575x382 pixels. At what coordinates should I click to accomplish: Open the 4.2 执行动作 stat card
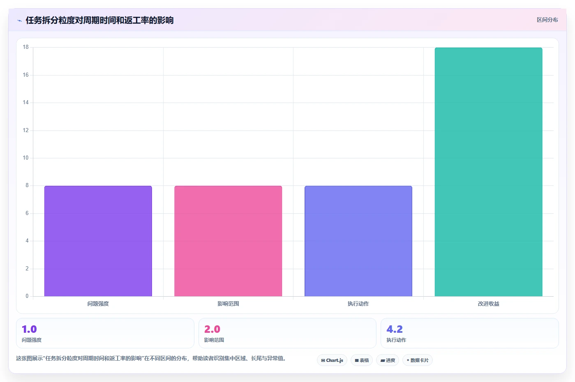470,333
